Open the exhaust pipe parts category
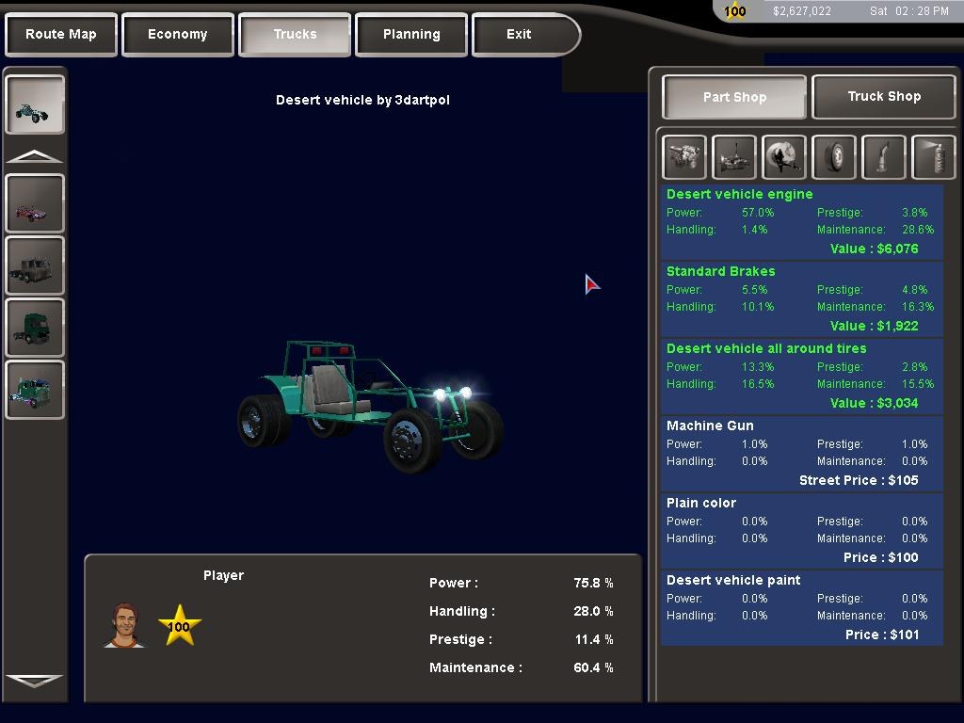This screenshot has height=723, width=964. tap(884, 157)
